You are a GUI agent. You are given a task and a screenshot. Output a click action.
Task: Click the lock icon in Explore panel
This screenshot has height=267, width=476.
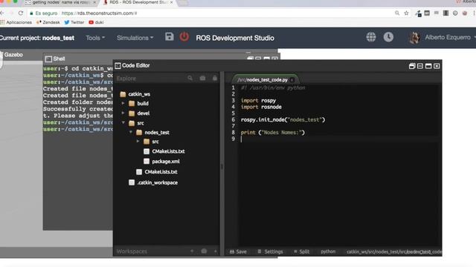coord(215,78)
